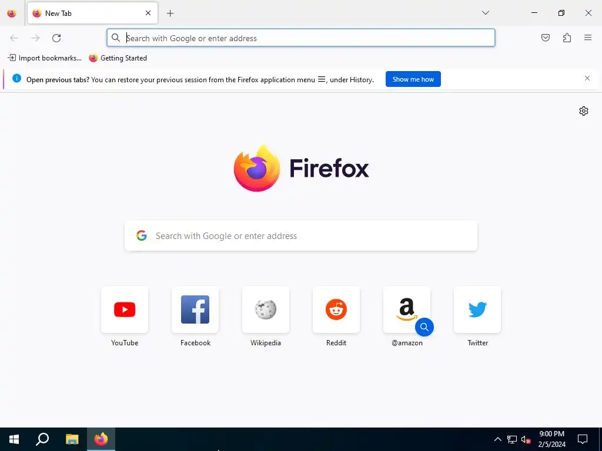Go back using the back arrow
This screenshot has height=451, width=602.
14,38
